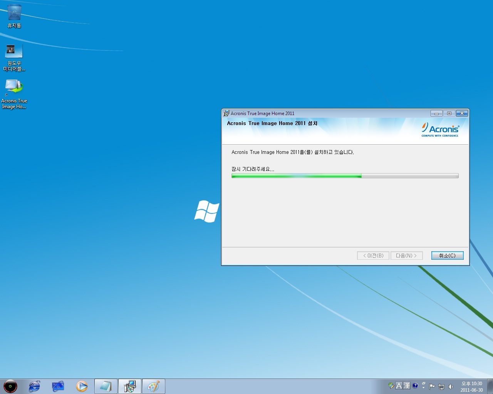Image resolution: width=493 pixels, height=394 pixels.
Task: Open the Start orb power button
Action: coord(10,386)
